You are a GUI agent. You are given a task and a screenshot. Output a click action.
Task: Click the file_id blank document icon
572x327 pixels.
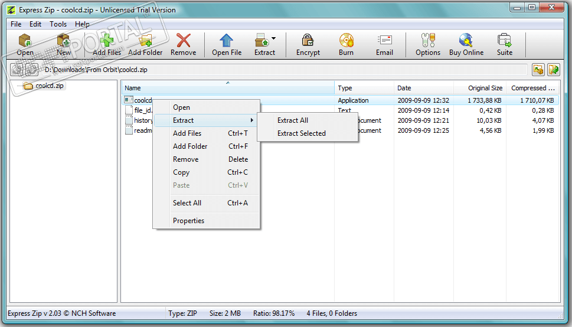(x=129, y=110)
